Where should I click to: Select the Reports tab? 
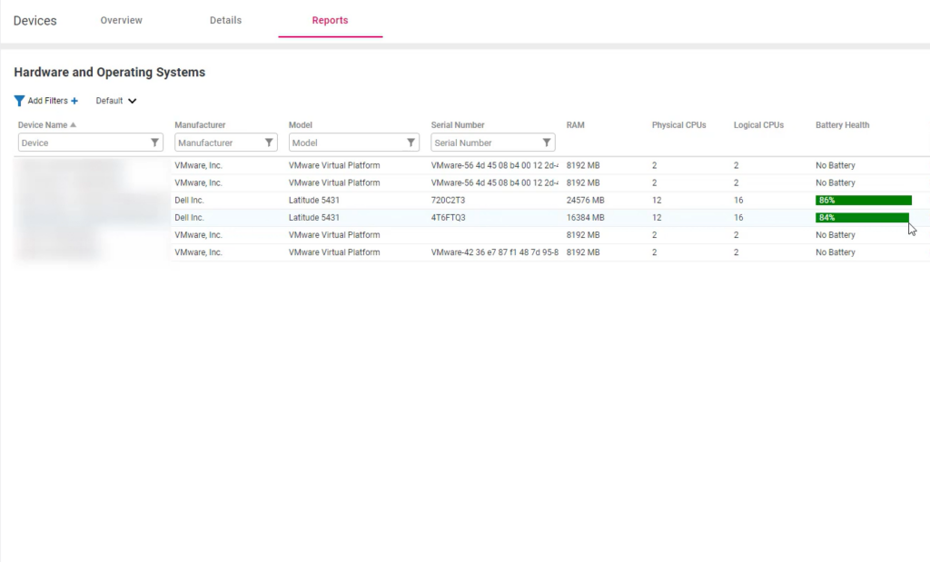coord(330,20)
